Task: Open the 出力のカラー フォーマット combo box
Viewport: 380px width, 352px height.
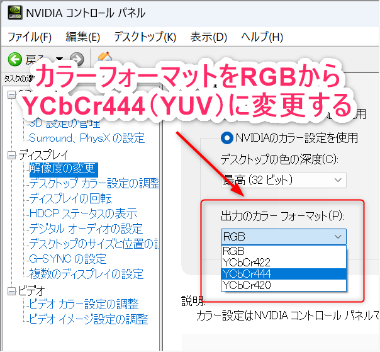Action: click(284, 237)
